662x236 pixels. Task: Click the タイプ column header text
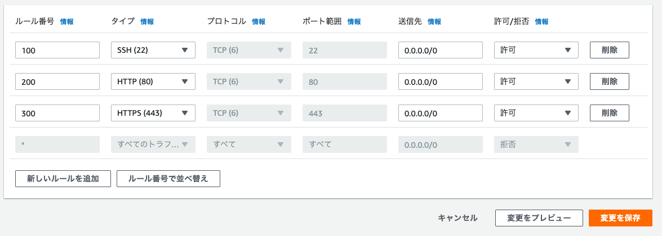click(x=123, y=21)
